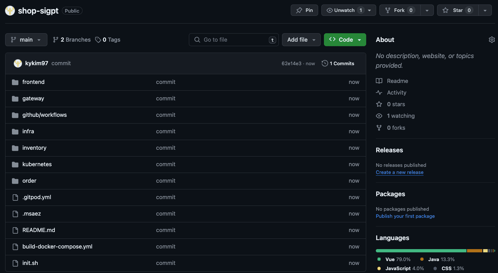The width and height of the screenshot is (498, 273).
Task: Click the README.md file icon
Action: tap(15, 230)
